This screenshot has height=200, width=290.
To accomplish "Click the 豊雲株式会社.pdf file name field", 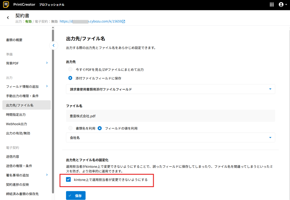I will click(170, 116).
